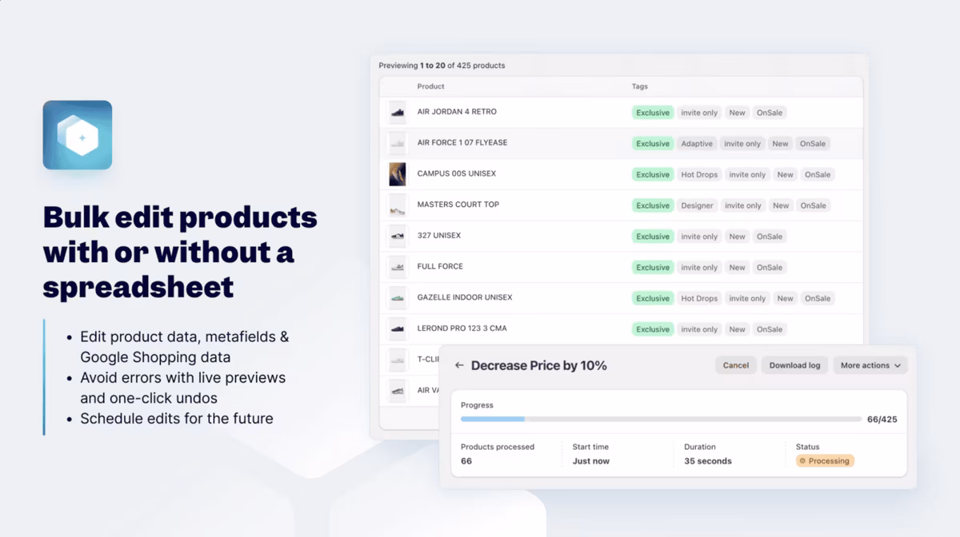Click the Download log button
Image resolution: width=960 pixels, height=537 pixels.
tap(794, 365)
